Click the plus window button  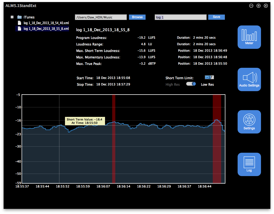pos(258,6)
